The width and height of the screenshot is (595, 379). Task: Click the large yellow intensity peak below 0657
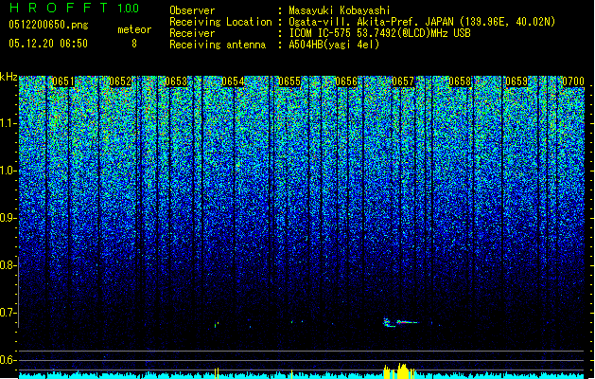point(402,370)
